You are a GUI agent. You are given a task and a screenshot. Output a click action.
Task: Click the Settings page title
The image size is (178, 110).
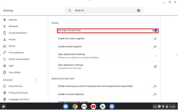8,11
